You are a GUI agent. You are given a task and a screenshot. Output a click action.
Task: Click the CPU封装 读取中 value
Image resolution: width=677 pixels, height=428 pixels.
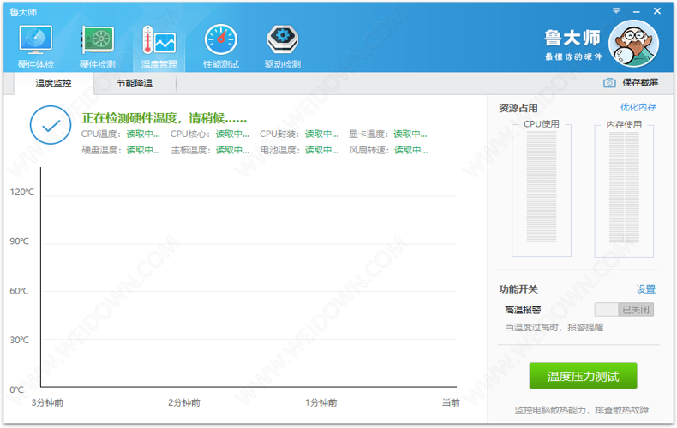tap(321, 134)
